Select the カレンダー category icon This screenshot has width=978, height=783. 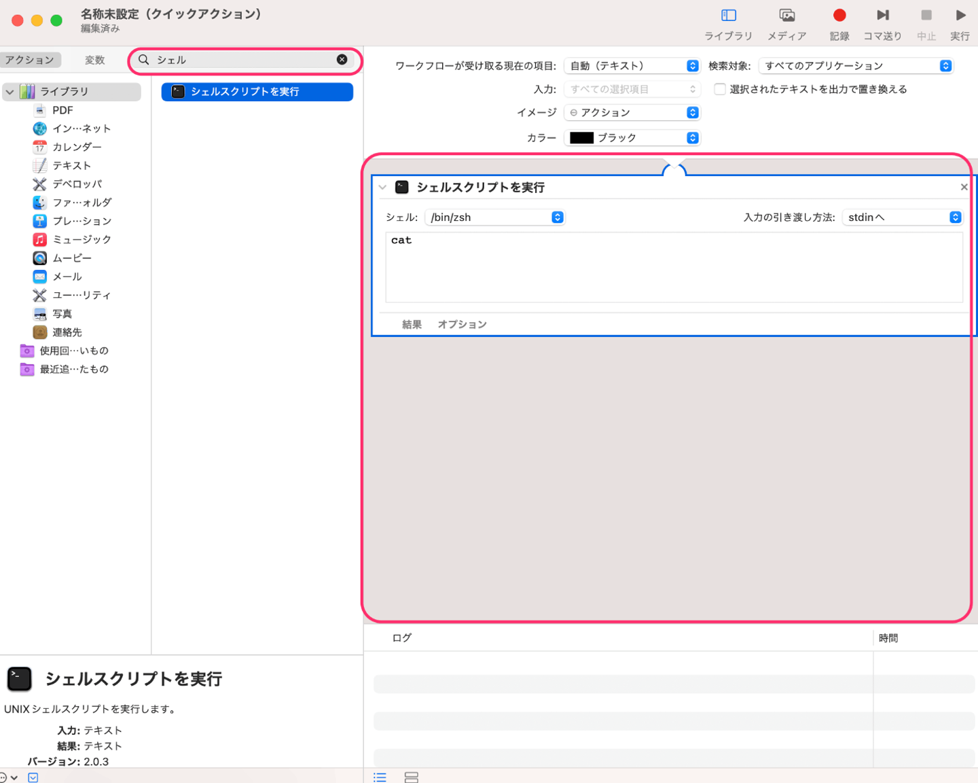(x=40, y=147)
